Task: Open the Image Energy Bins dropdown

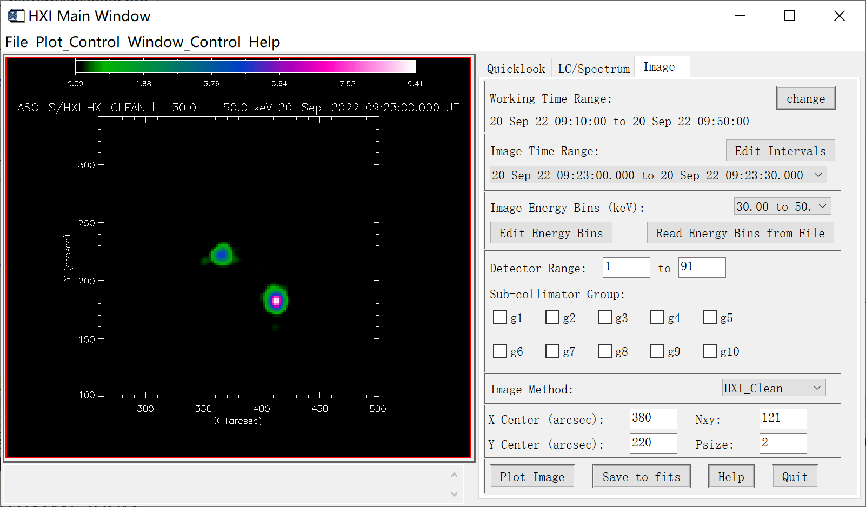Action: click(822, 206)
